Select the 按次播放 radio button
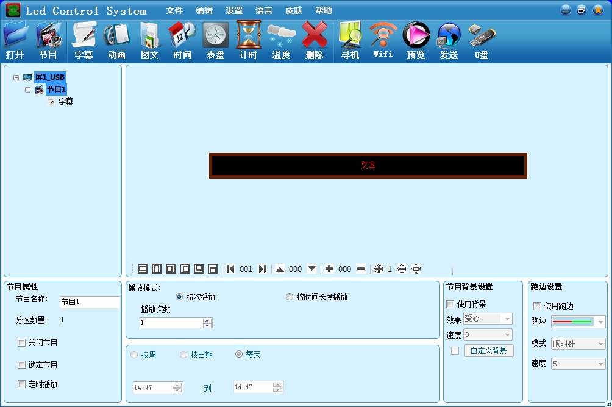 pyautogui.click(x=179, y=297)
